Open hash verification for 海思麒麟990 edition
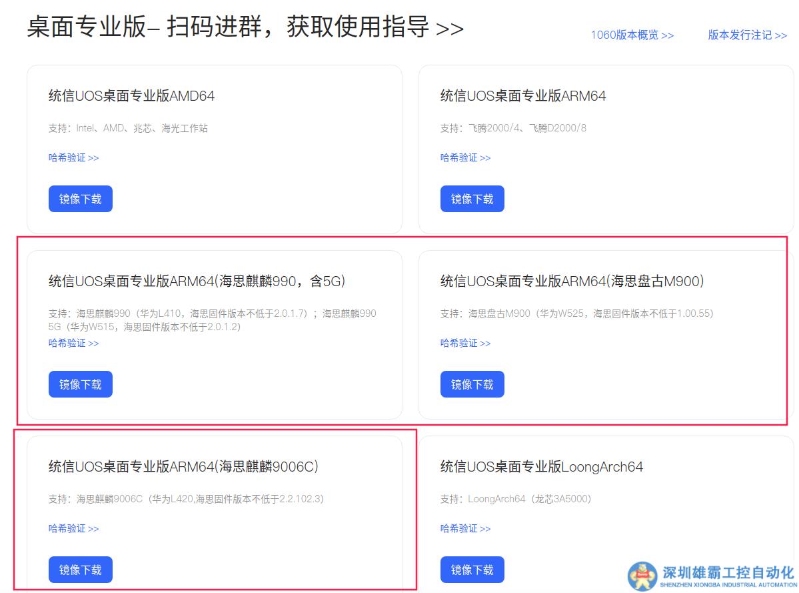This screenshot has width=799, height=593. 73,343
